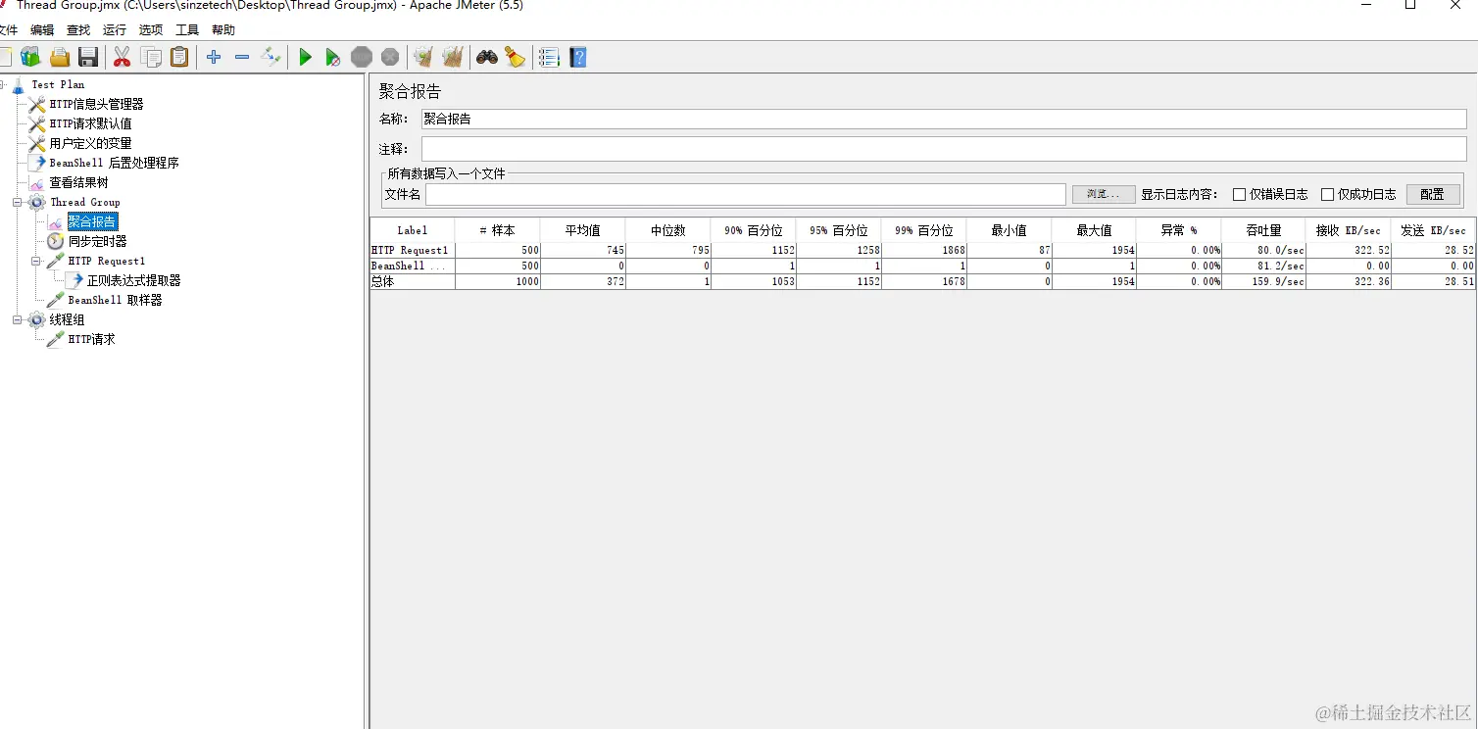
Task: Sort by the 90% 百分位 column header
Action: click(754, 230)
